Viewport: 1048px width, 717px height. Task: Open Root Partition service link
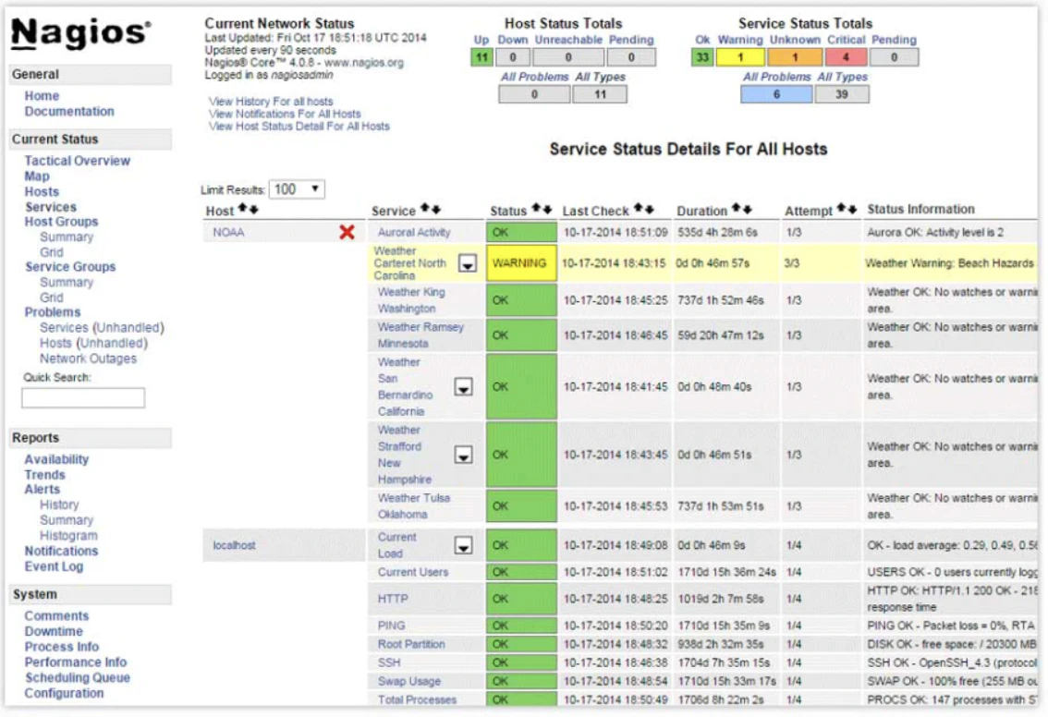411,644
